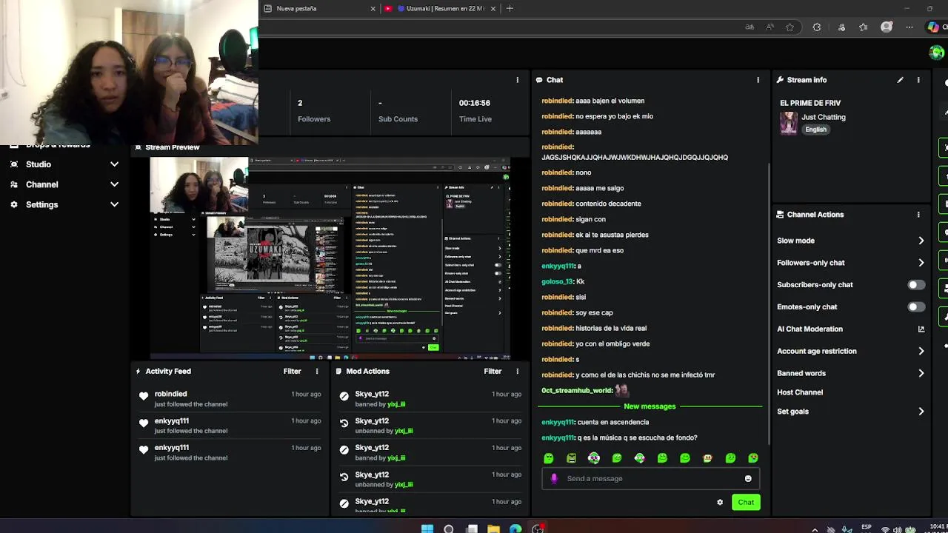This screenshot has width=948, height=533.
Task: Open Copilot icon in browser toolbar
Action: [x=932, y=27]
